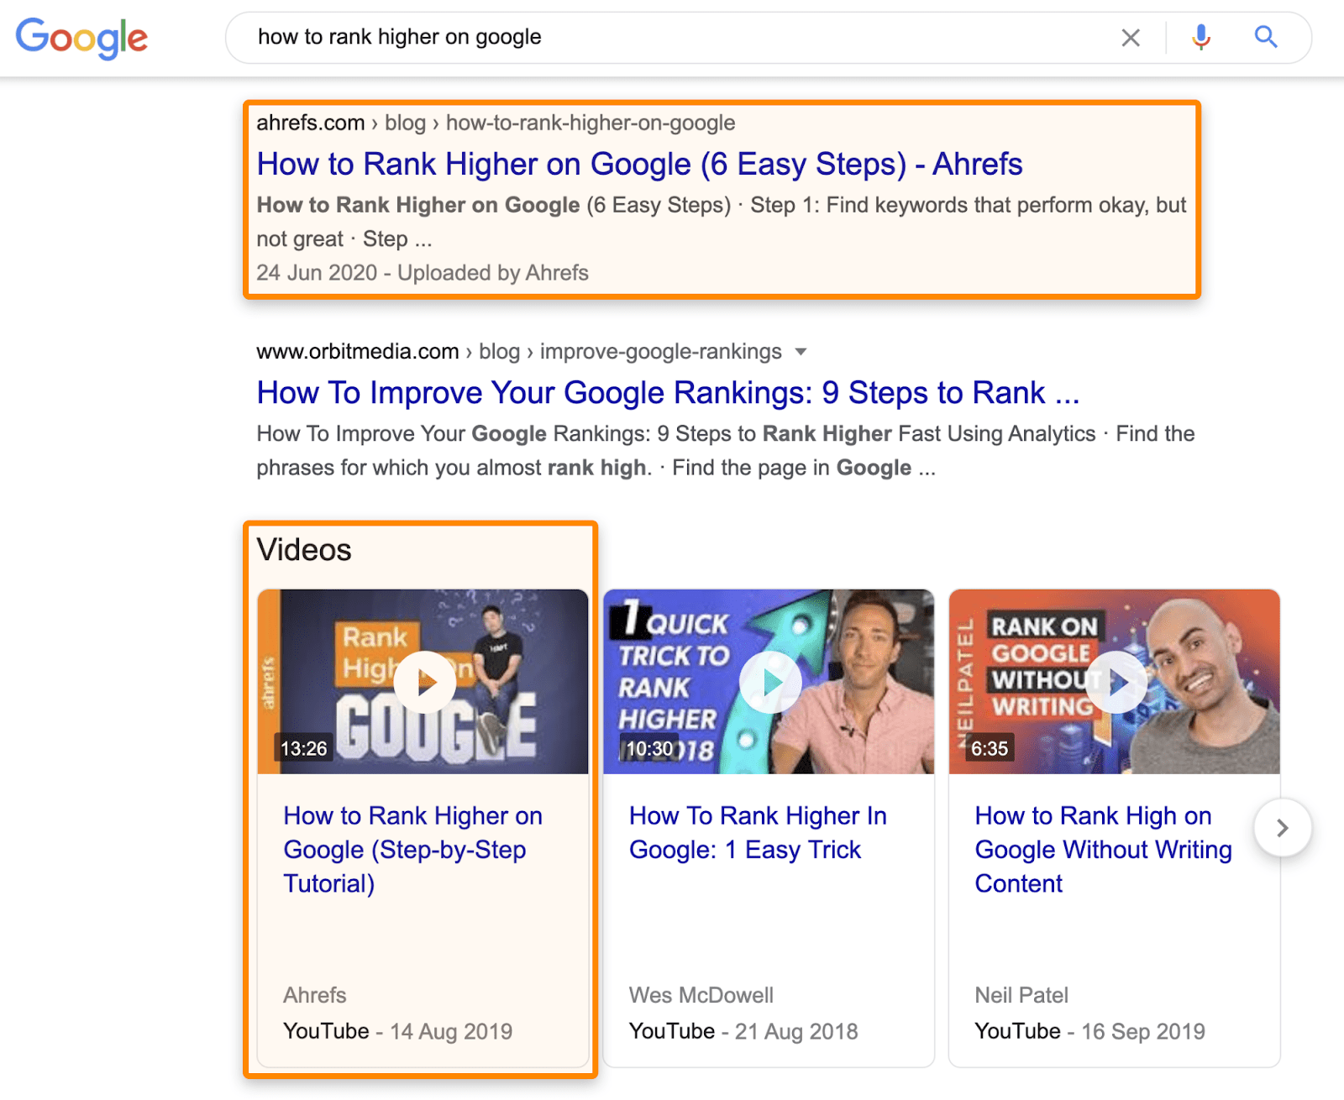Click the Google logo
The image size is (1344, 1100).
[81, 38]
